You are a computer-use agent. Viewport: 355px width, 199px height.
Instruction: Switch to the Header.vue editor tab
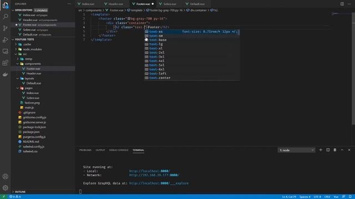pyautogui.click(x=115, y=4)
